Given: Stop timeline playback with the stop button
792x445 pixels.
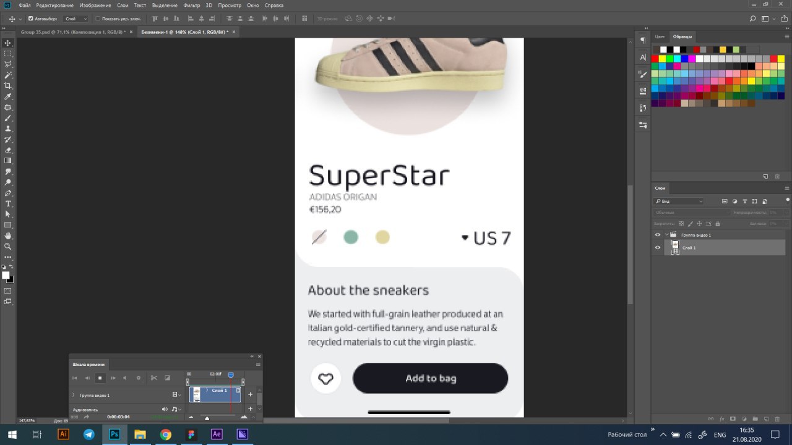Looking at the screenshot, I should [100, 378].
